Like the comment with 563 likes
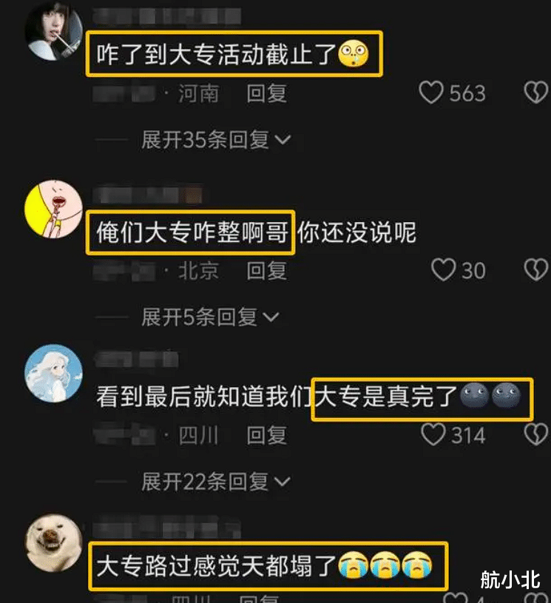The width and height of the screenshot is (551, 603). 431,92
